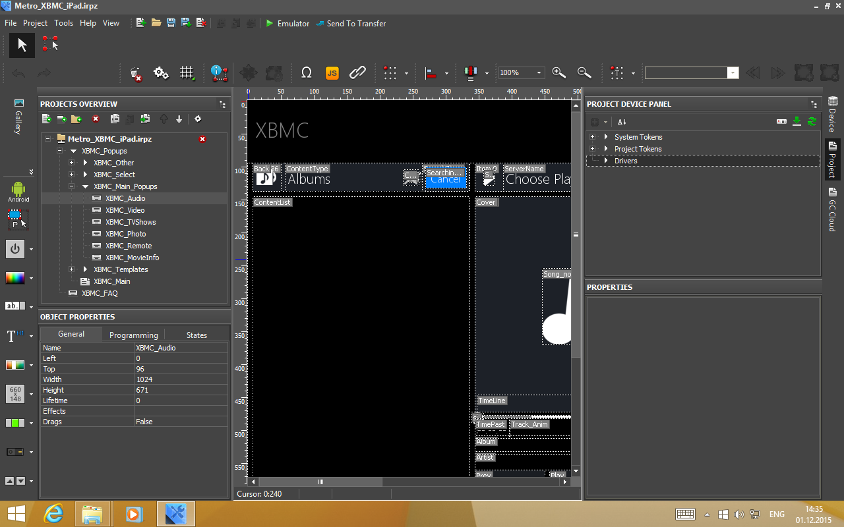Open the File menu
This screenshot has height=527, width=844.
[x=11, y=23]
